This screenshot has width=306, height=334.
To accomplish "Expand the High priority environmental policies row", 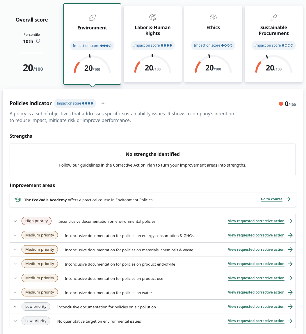I will click(15, 221).
